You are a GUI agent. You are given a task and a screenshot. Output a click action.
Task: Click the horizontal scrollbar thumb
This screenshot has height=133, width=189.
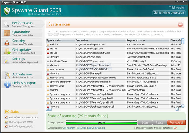coord(50,109)
